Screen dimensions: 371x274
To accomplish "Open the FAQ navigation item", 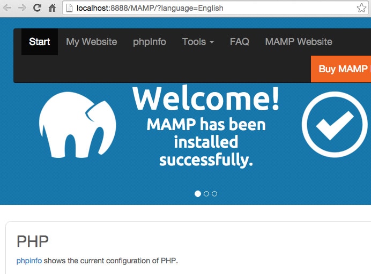I will [x=240, y=42].
